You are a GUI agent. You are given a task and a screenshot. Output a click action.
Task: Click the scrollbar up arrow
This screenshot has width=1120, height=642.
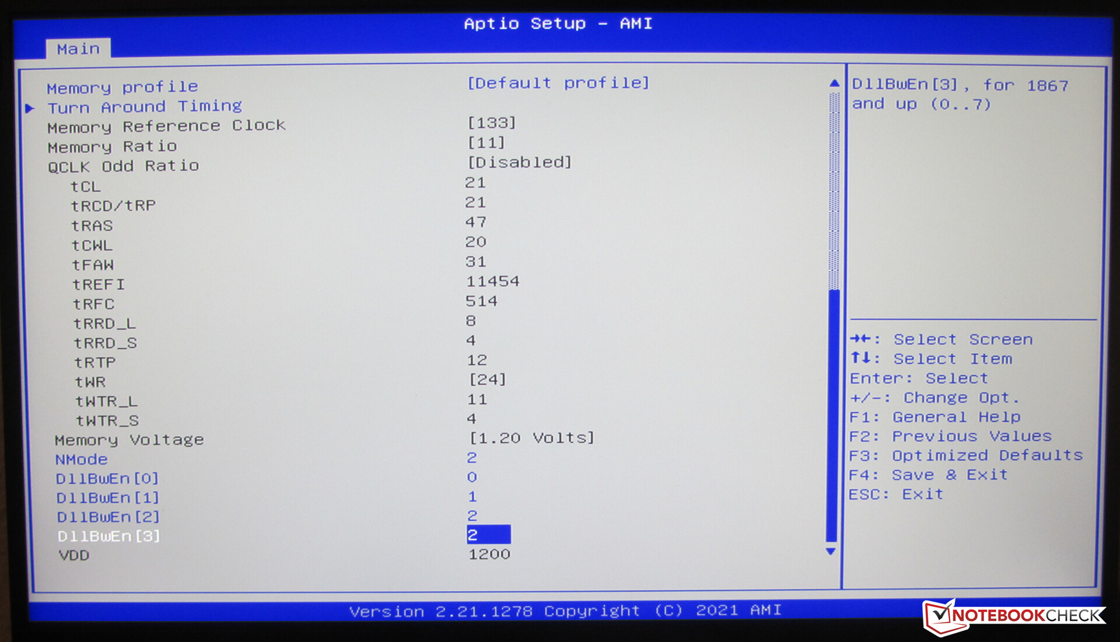coord(834,83)
